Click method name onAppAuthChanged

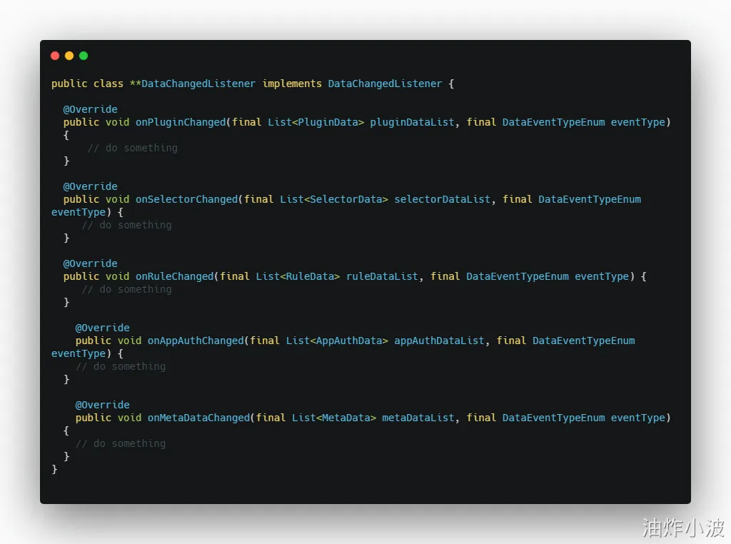coord(196,341)
